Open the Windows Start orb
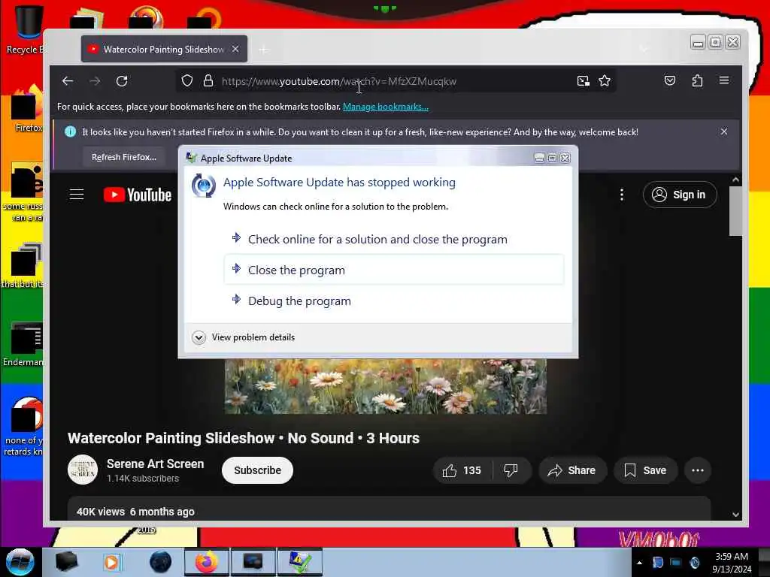Viewport: 770px width, 577px height. (20, 562)
